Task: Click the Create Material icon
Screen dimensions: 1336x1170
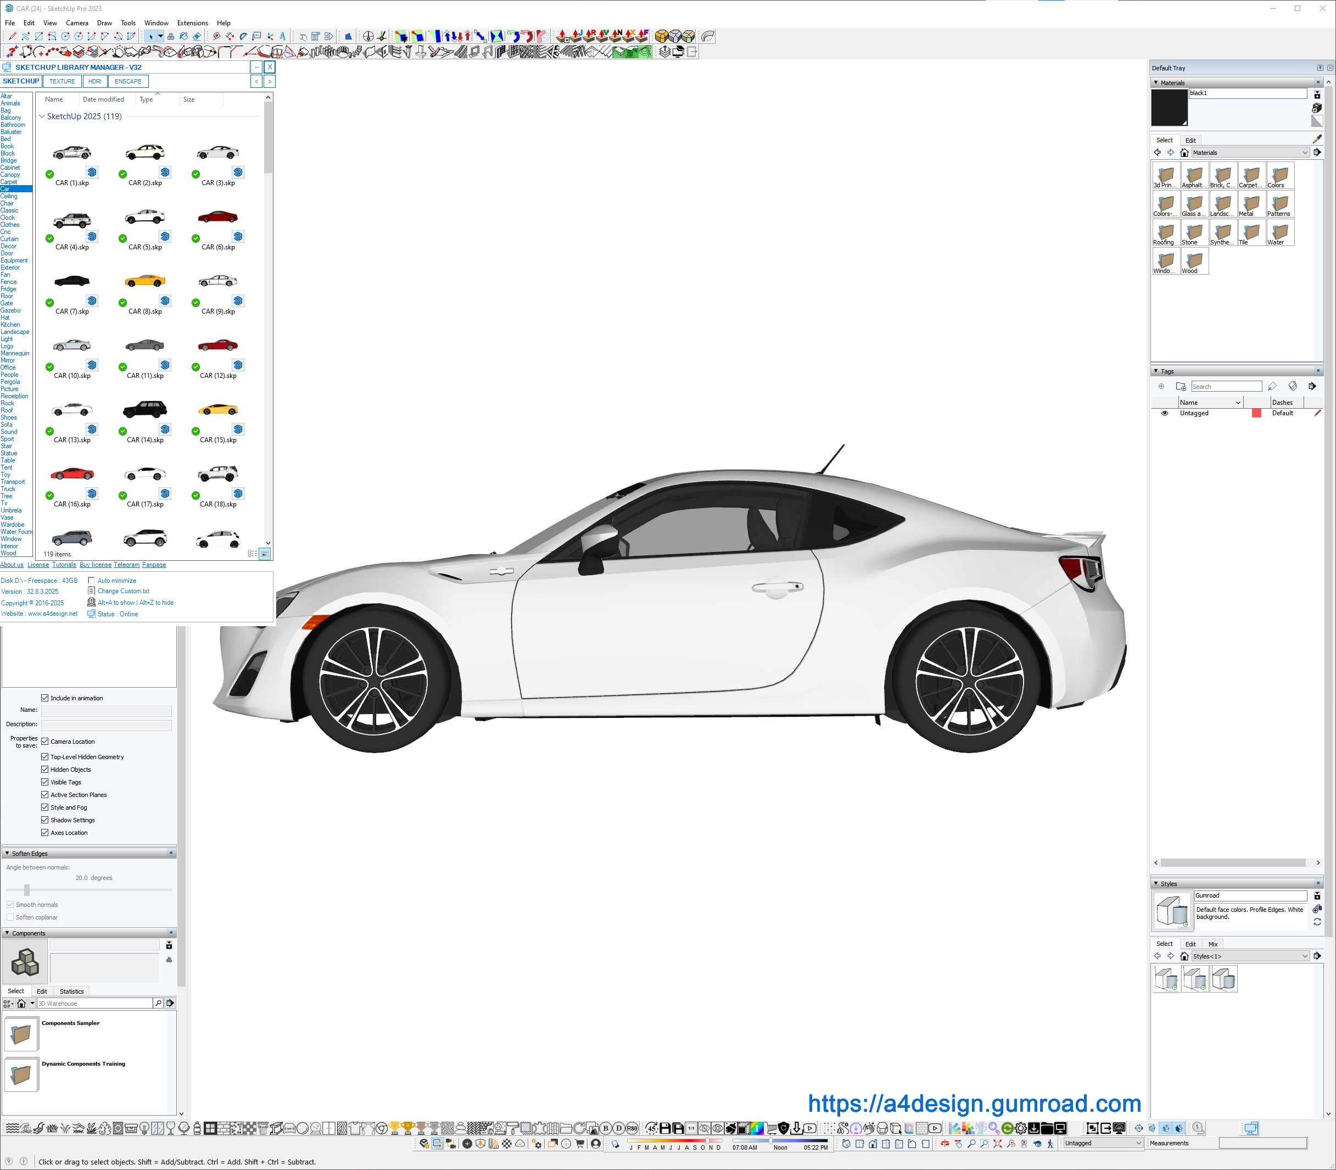Action: click(x=1316, y=108)
